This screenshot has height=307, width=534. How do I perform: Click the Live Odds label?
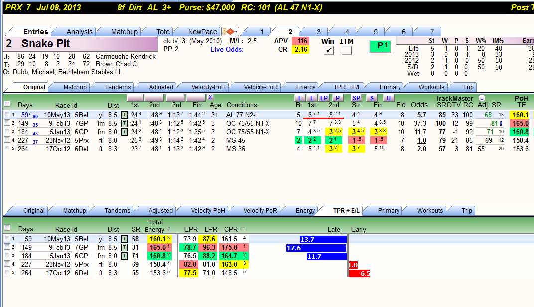tap(227, 49)
